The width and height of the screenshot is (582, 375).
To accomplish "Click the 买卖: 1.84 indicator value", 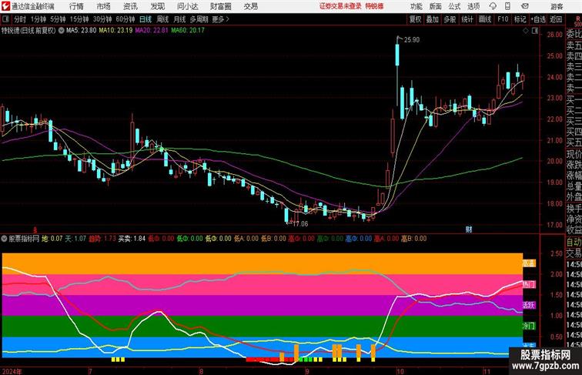I will click(x=132, y=239).
